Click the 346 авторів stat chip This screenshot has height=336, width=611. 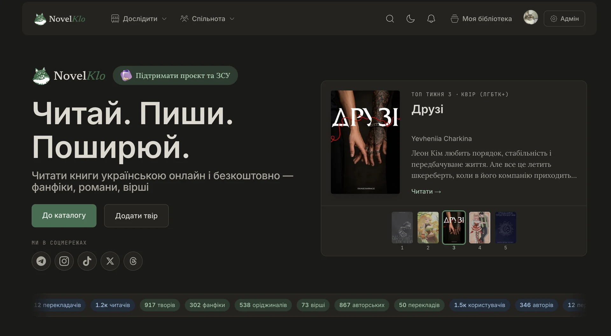(x=537, y=305)
